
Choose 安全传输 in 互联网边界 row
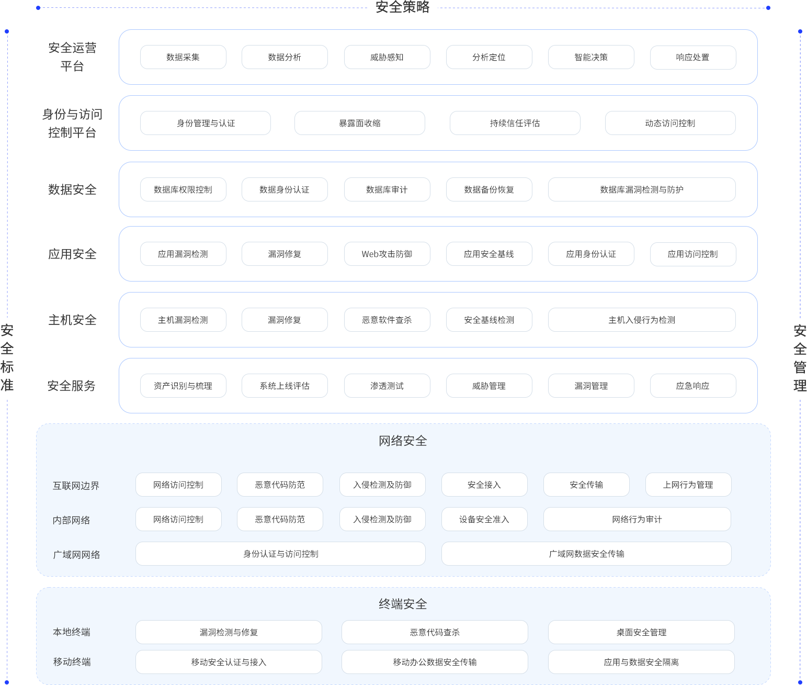pos(586,485)
